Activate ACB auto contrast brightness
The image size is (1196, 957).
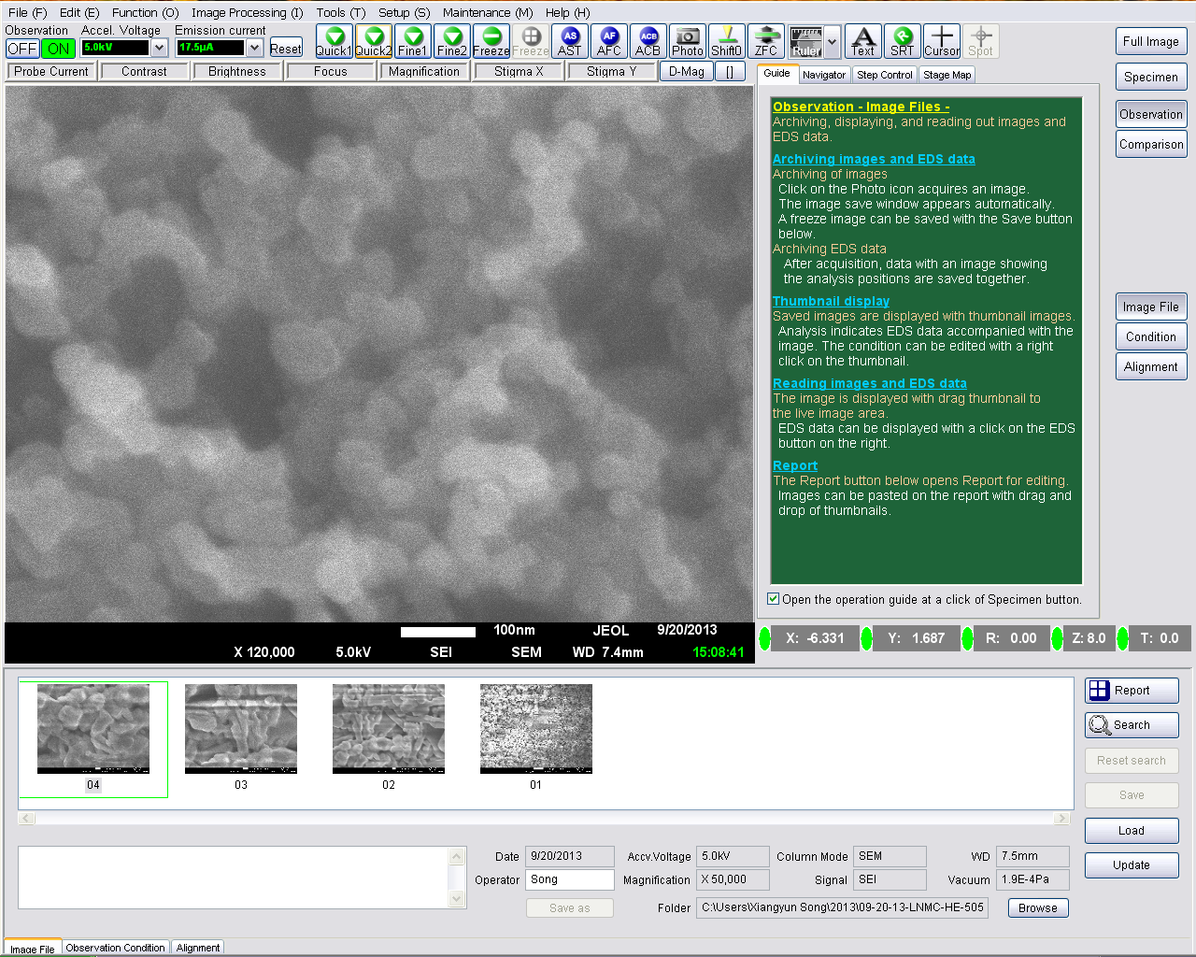pyautogui.click(x=648, y=41)
